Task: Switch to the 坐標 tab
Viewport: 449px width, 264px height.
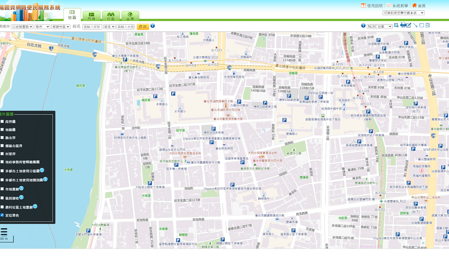Action: click(x=130, y=16)
